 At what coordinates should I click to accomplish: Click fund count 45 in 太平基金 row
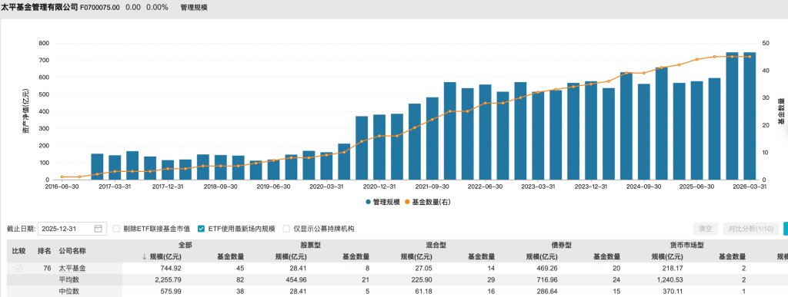[240, 268]
